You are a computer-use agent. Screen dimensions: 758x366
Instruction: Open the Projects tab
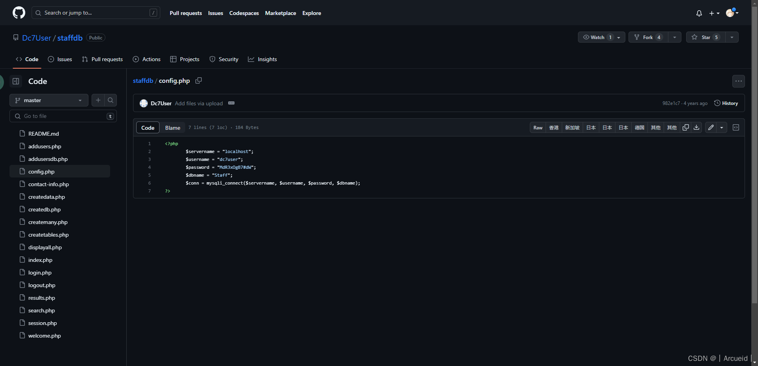click(x=185, y=59)
